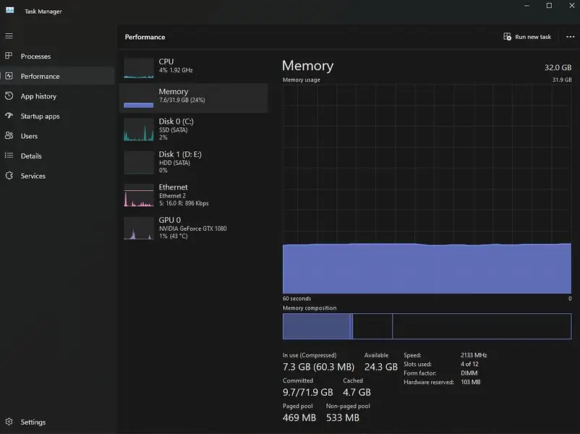The height and width of the screenshot is (434, 580).
Task: Select the Disk 0 (C:) SSD entry
Action: tap(194, 129)
